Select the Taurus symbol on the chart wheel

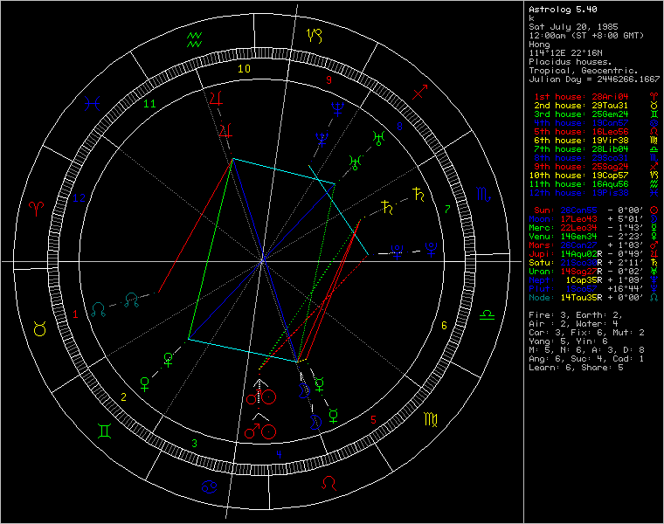click(39, 327)
